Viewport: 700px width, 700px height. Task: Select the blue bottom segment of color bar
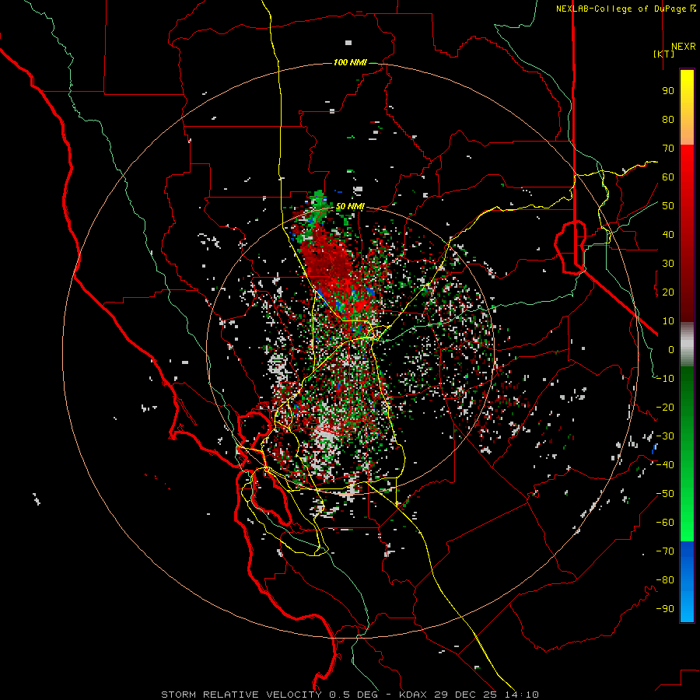(687, 582)
